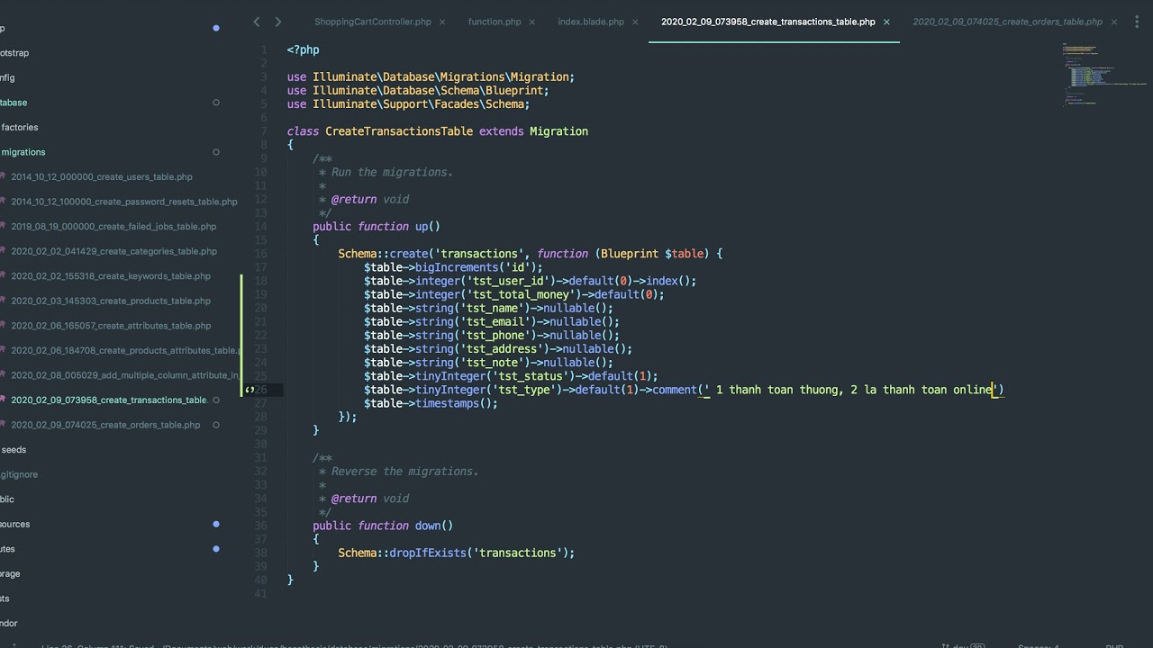Expand the seeds folder in sidebar
Screen dimensions: 1153x648
coord(14,449)
